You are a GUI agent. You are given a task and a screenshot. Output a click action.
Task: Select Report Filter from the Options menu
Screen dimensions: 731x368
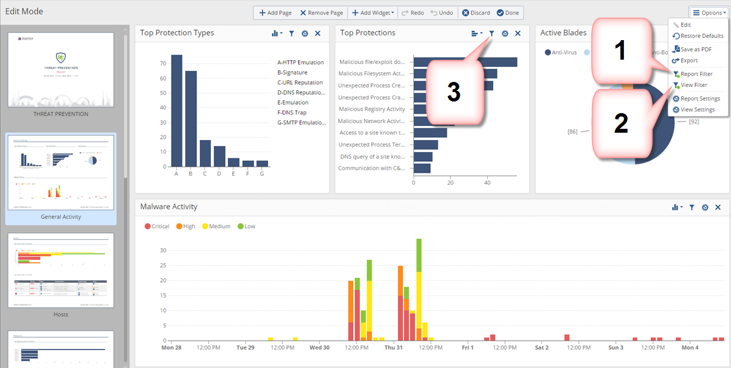click(696, 74)
